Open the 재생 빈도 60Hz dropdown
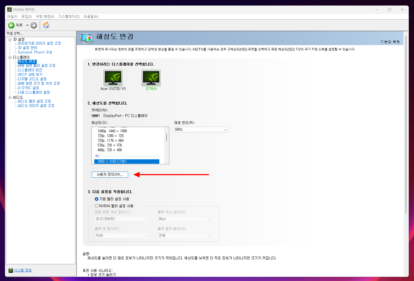 coord(201,129)
